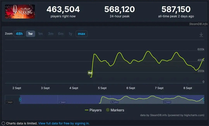Image resolution: width=209 pixels, height=126 pixels.
Task: Click the '1 Sept' navigator label
Action: pos(9,102)
